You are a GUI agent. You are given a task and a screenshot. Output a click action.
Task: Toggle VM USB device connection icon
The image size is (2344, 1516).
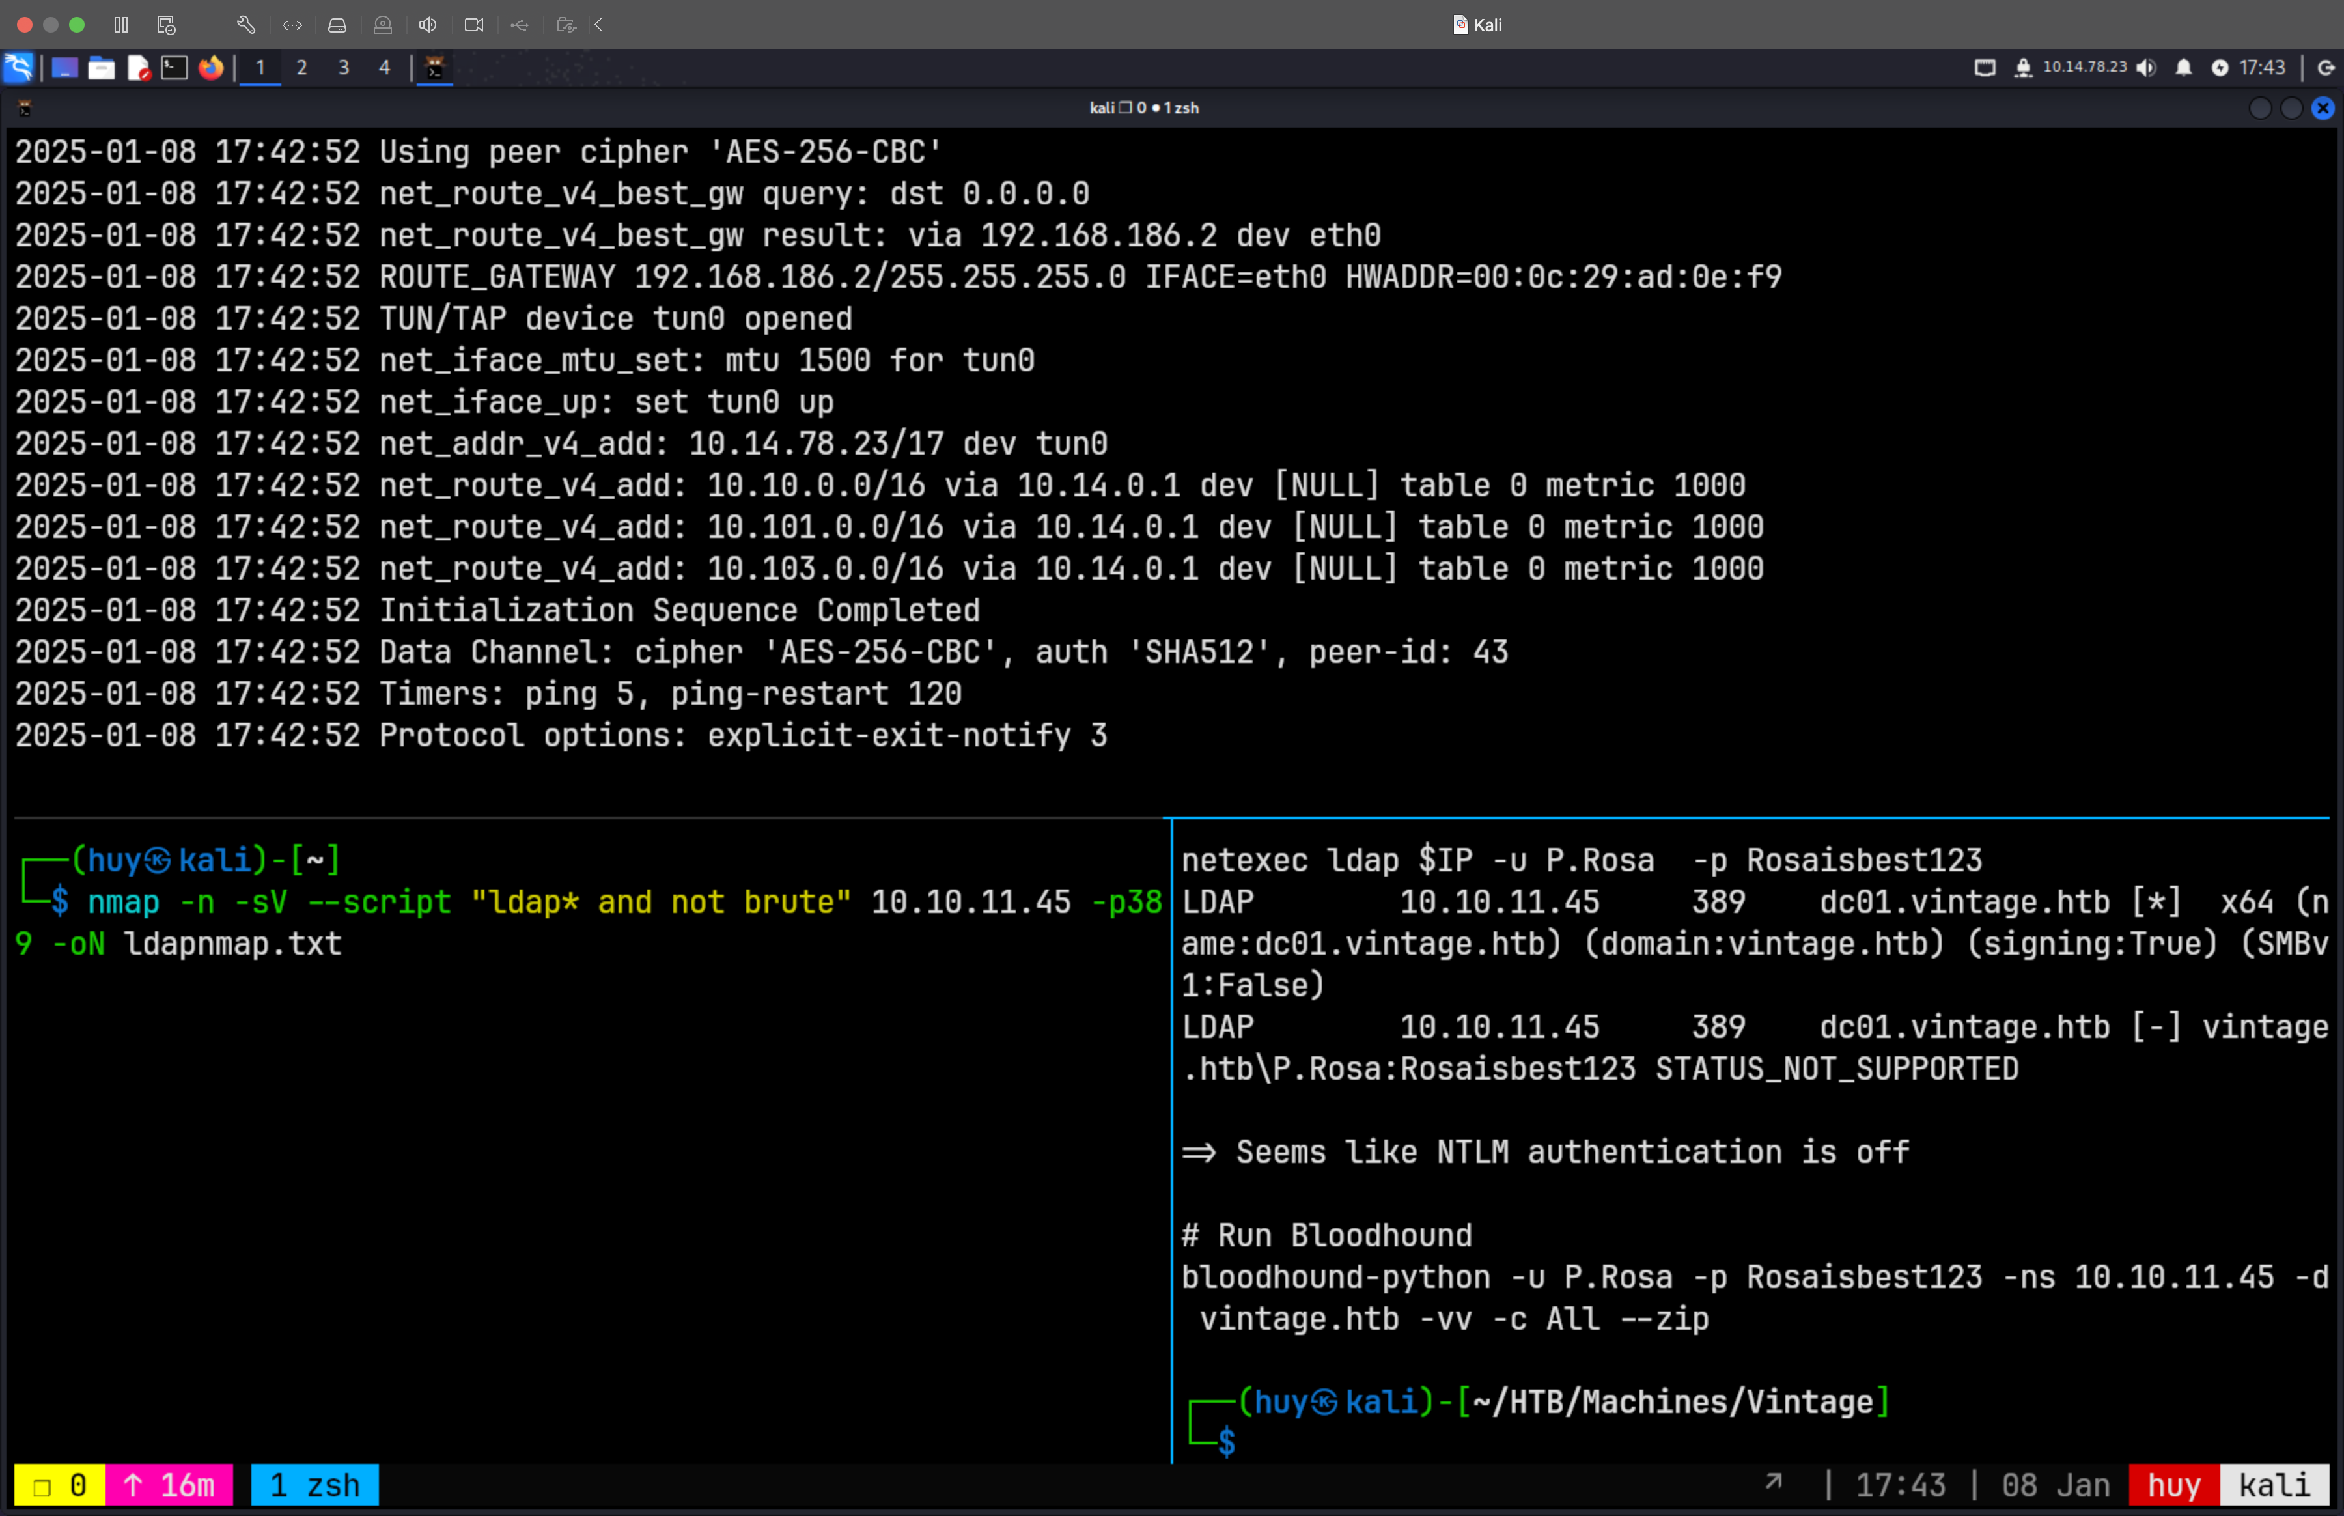tap(520, 25)
